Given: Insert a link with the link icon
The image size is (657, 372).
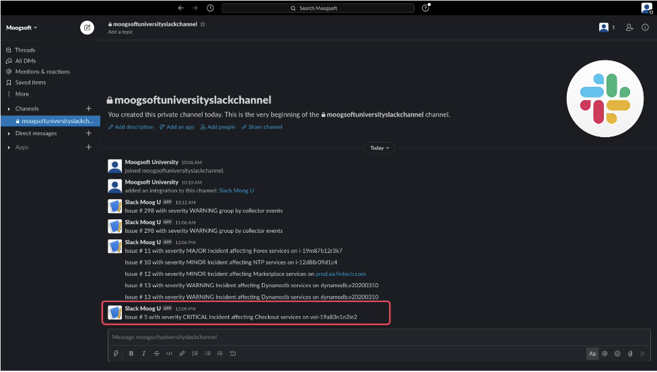Looking at the screenshot, I should pos(182,354).
